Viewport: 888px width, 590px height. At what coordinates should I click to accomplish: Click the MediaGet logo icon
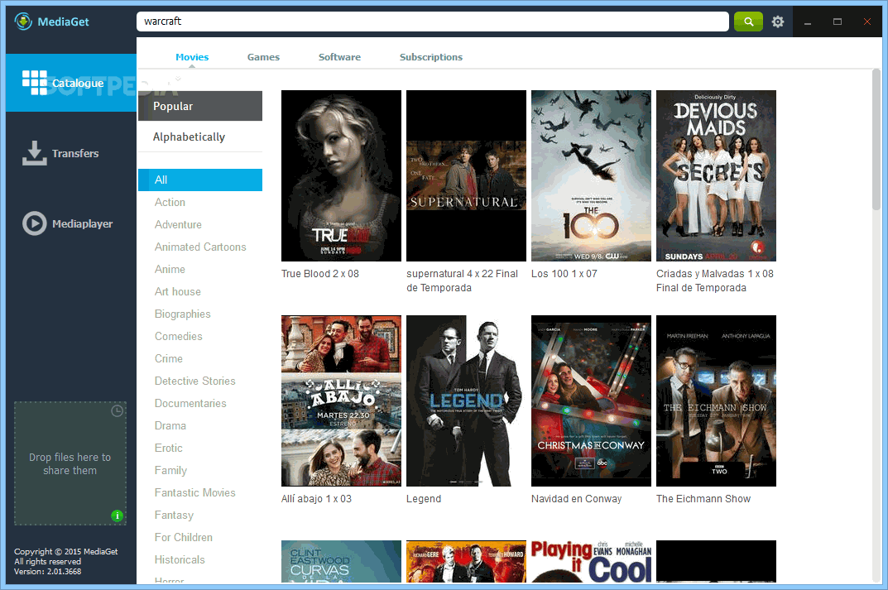[x=23, y=22]
